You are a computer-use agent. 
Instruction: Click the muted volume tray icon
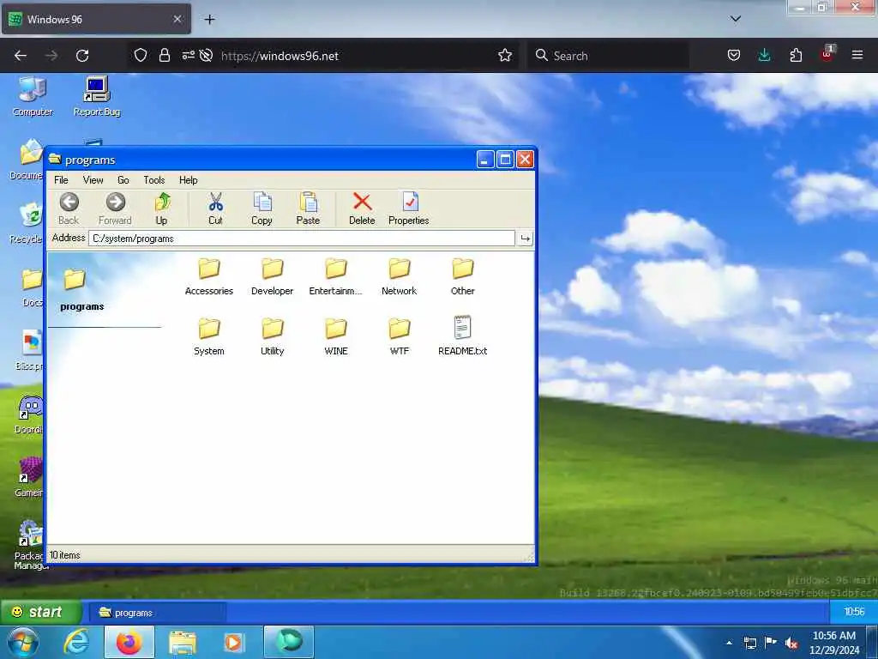(791, 643)
